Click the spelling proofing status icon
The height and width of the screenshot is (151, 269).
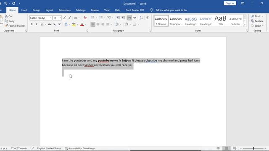pos(32,148)
